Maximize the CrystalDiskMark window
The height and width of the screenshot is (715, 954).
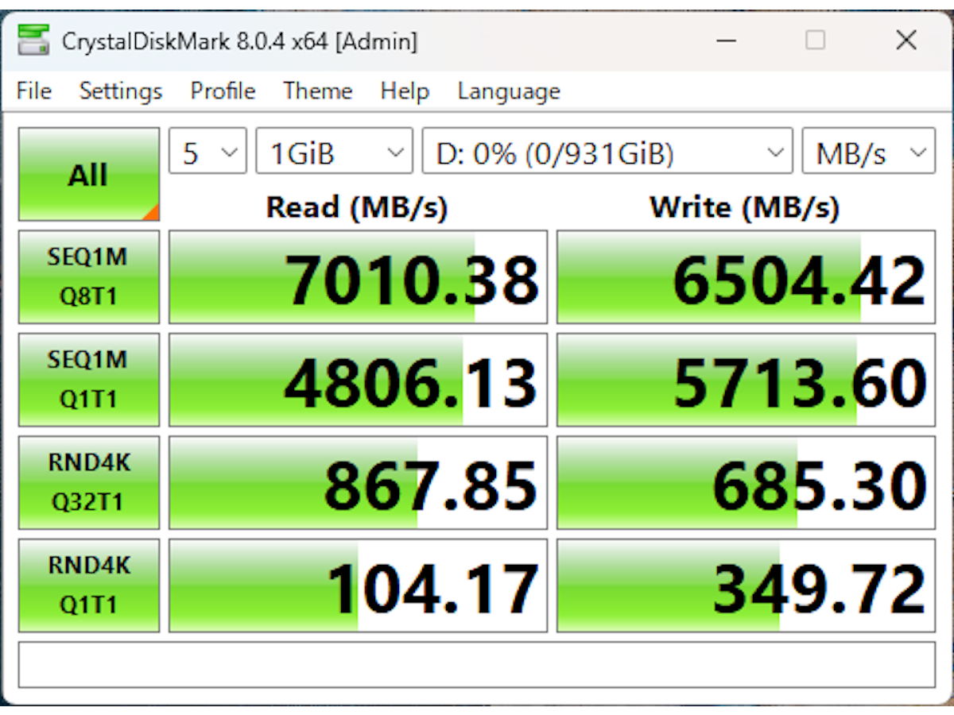point(815,41)
